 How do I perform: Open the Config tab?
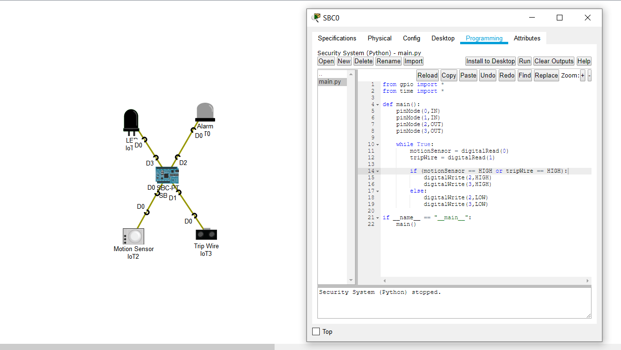pyautogui.click(x=412, y=38)
